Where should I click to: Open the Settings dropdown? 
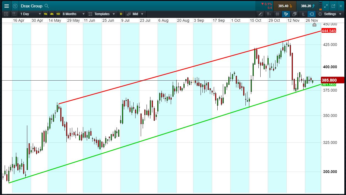(330, 14)
